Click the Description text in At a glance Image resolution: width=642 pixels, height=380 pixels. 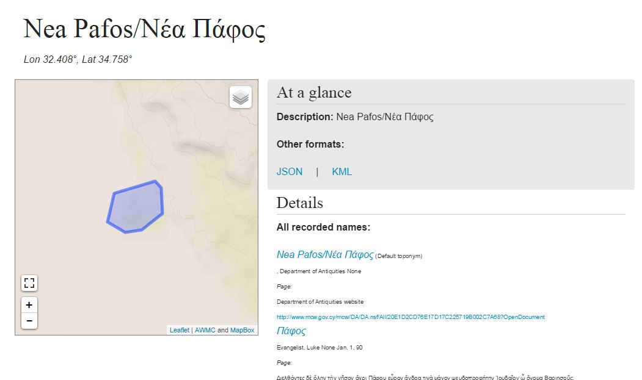(355, 117)
